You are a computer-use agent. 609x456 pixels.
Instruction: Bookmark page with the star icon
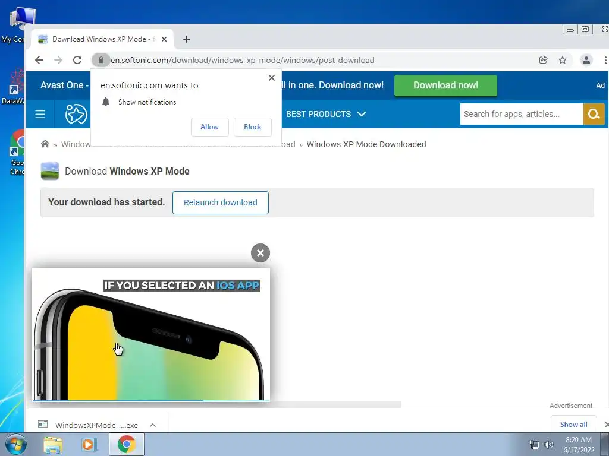tap(563, 60)
